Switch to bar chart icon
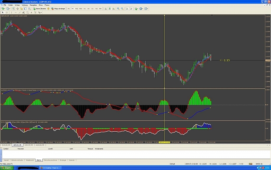Screen dimensions: 271x170 [105, 9]
